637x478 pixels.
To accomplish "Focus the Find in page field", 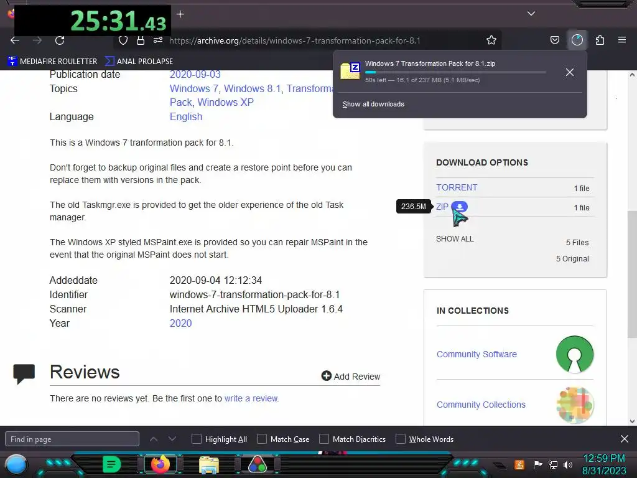I will [72, 439].
